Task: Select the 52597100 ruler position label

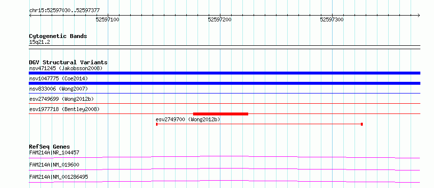Action: tap(107, 19)
